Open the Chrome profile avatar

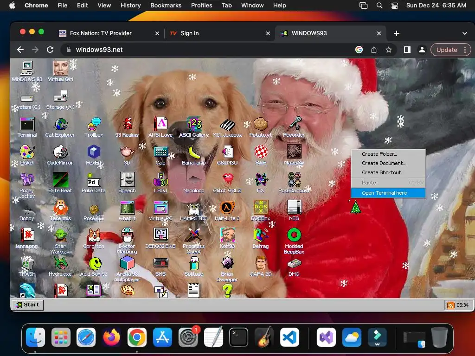click(422, 50)
